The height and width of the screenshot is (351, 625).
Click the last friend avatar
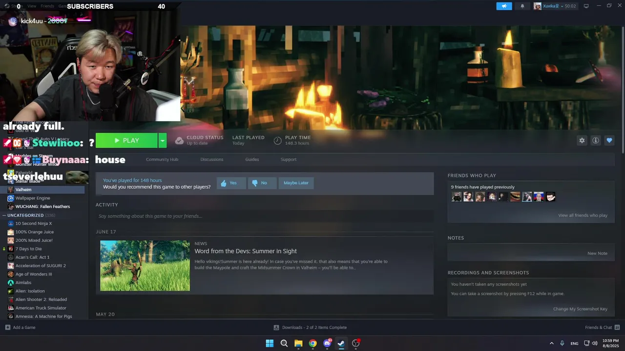tap(551, 197)
